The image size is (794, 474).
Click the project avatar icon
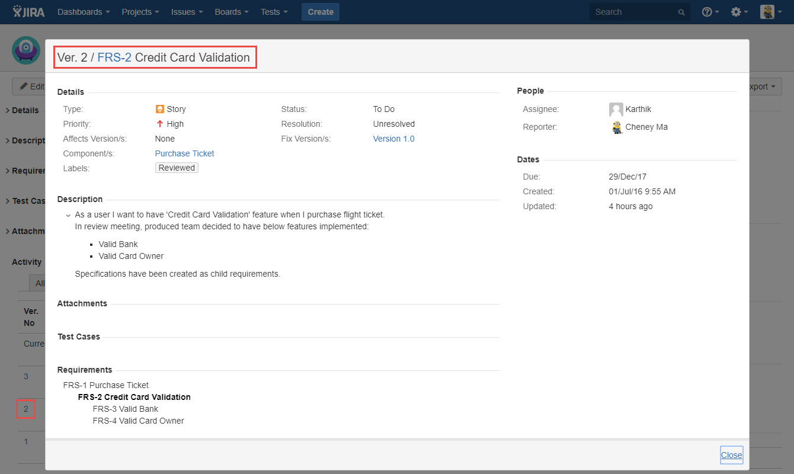coord(25,50)
